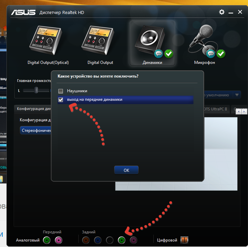Click the green check badge on Динамики
The height and width of the screenshot is (247, 248).
169,54
